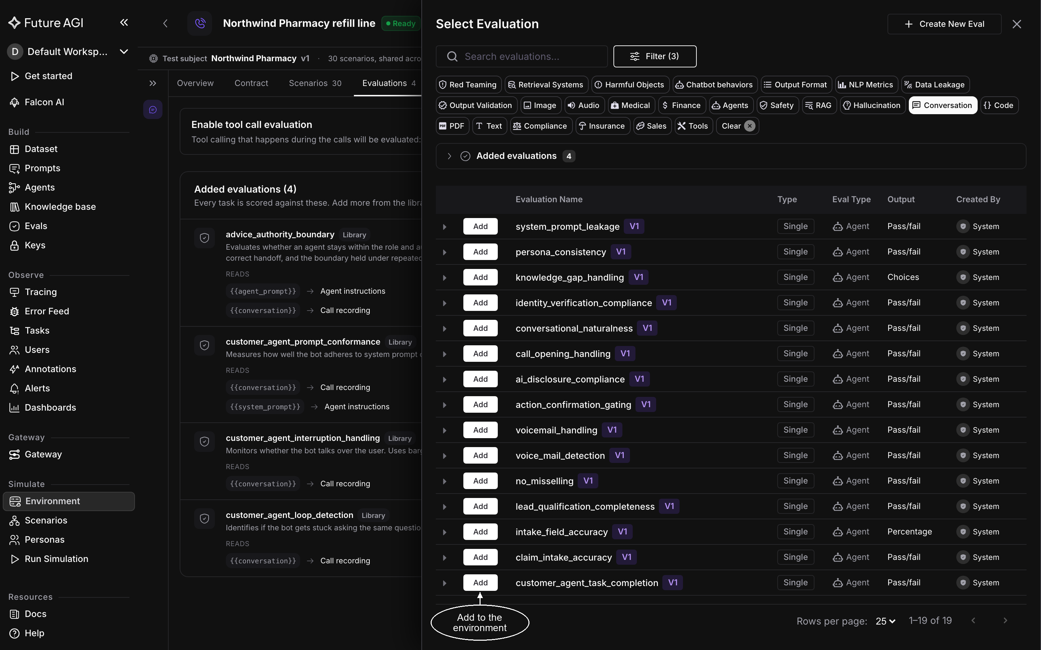Image resolution: width=1041 pixels, height=650 pixels.
Task: Expand the voicemail_handling row
Action: (x=444, y=430)
